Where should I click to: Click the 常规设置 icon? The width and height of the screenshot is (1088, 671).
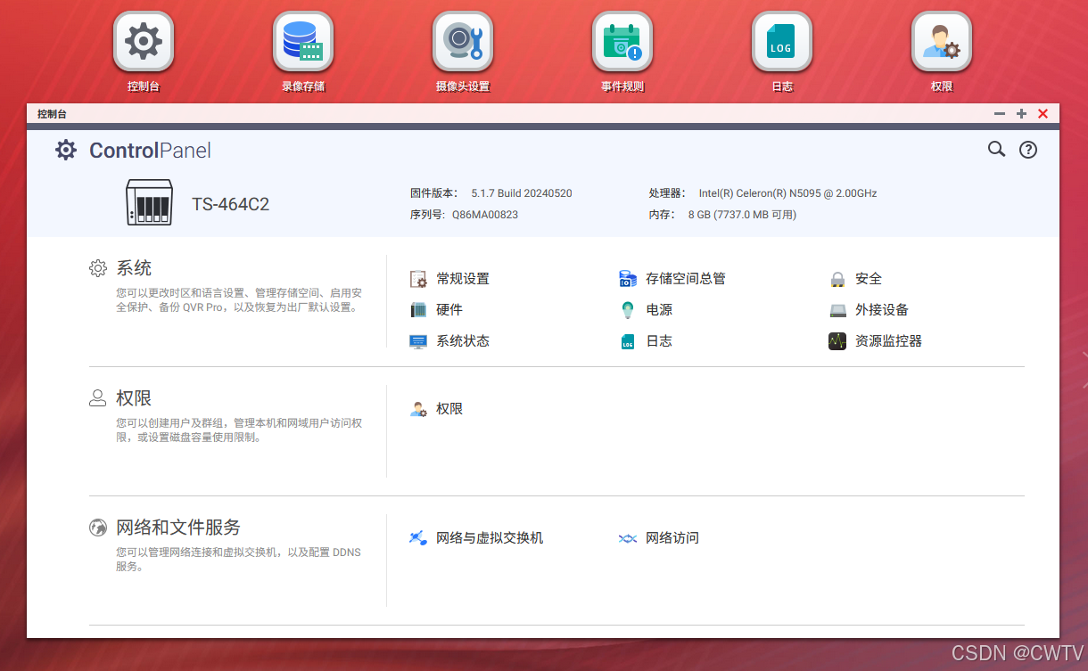click(x=418, y=279)
